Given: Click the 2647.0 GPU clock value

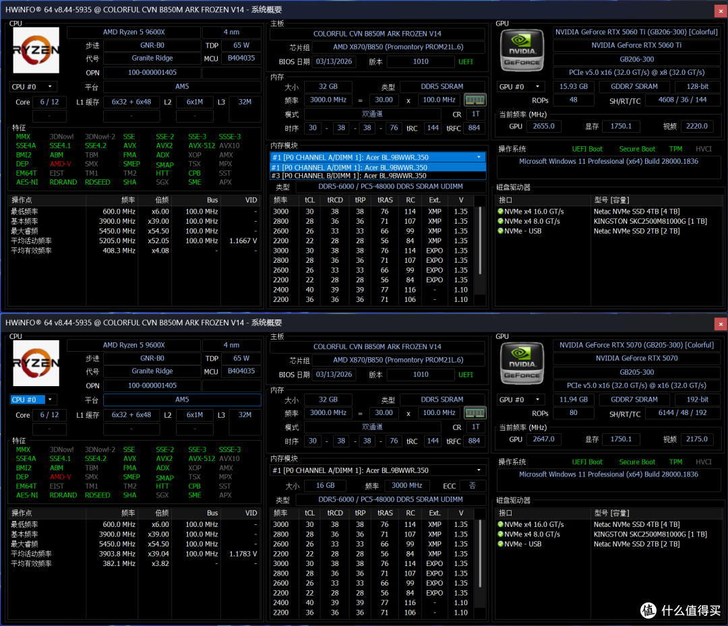Looking at the screenshot, I should pos(543,439).
